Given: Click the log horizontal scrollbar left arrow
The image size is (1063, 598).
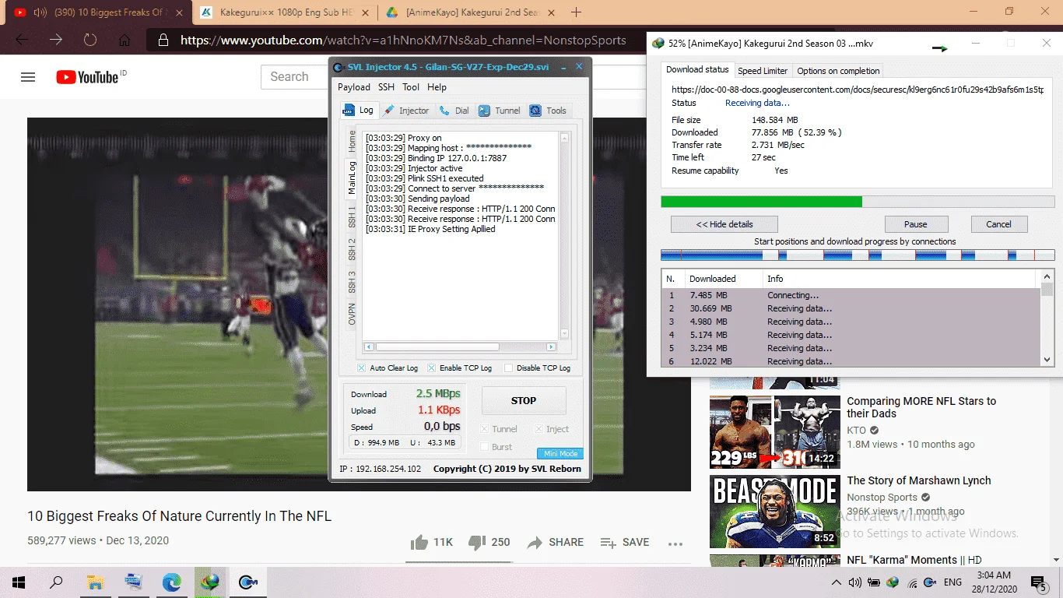Looking at the screenshot, I should tap(370, 347).
